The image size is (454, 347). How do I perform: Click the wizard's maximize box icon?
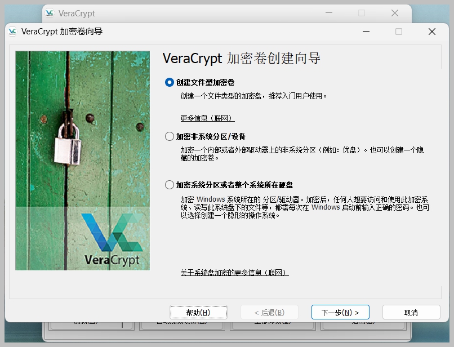399,32
